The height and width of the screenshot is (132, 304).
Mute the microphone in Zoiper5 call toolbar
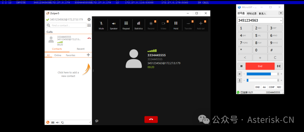tap(101, 25)
